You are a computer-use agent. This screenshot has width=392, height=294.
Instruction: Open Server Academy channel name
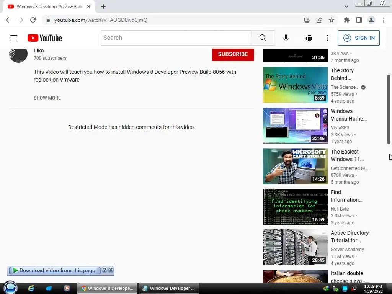(347, 250)
